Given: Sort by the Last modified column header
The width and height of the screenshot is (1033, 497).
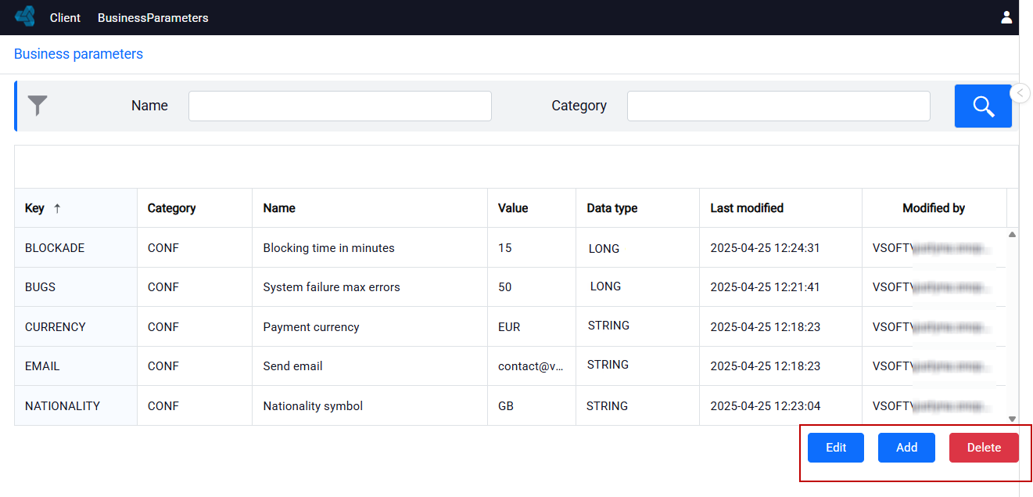Looking at the screenshot, I should pos(781,208).
